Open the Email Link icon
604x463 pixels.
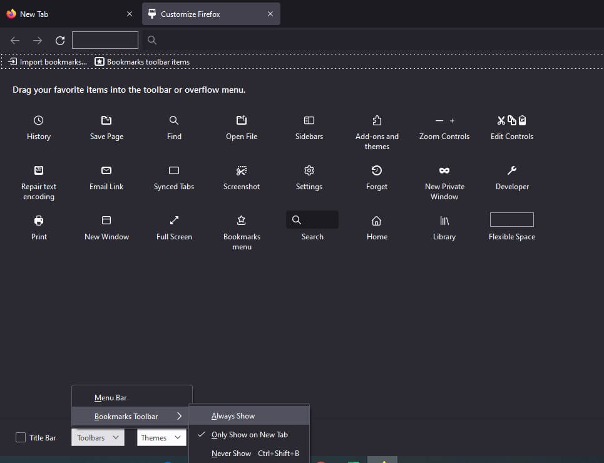106,170
